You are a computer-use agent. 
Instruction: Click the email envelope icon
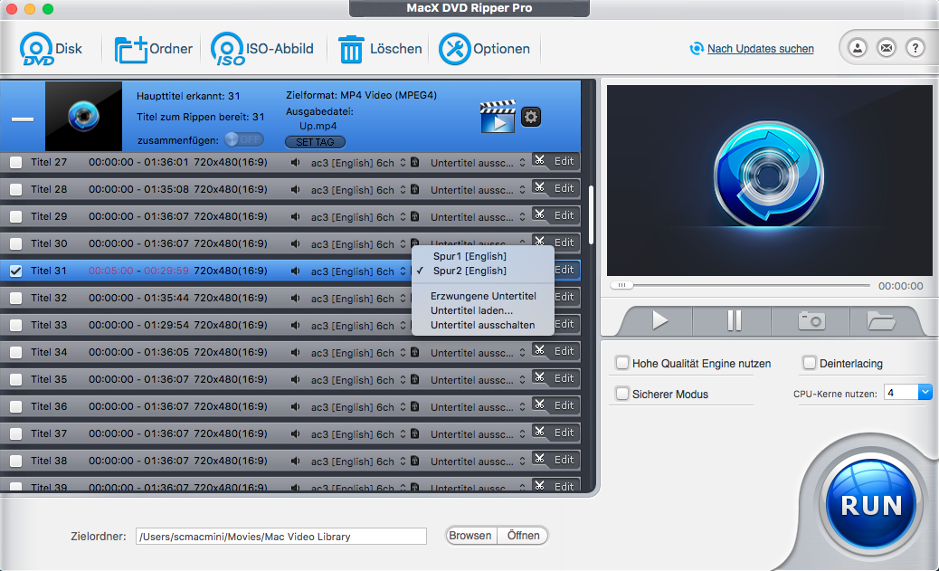(x=887, y=48)
